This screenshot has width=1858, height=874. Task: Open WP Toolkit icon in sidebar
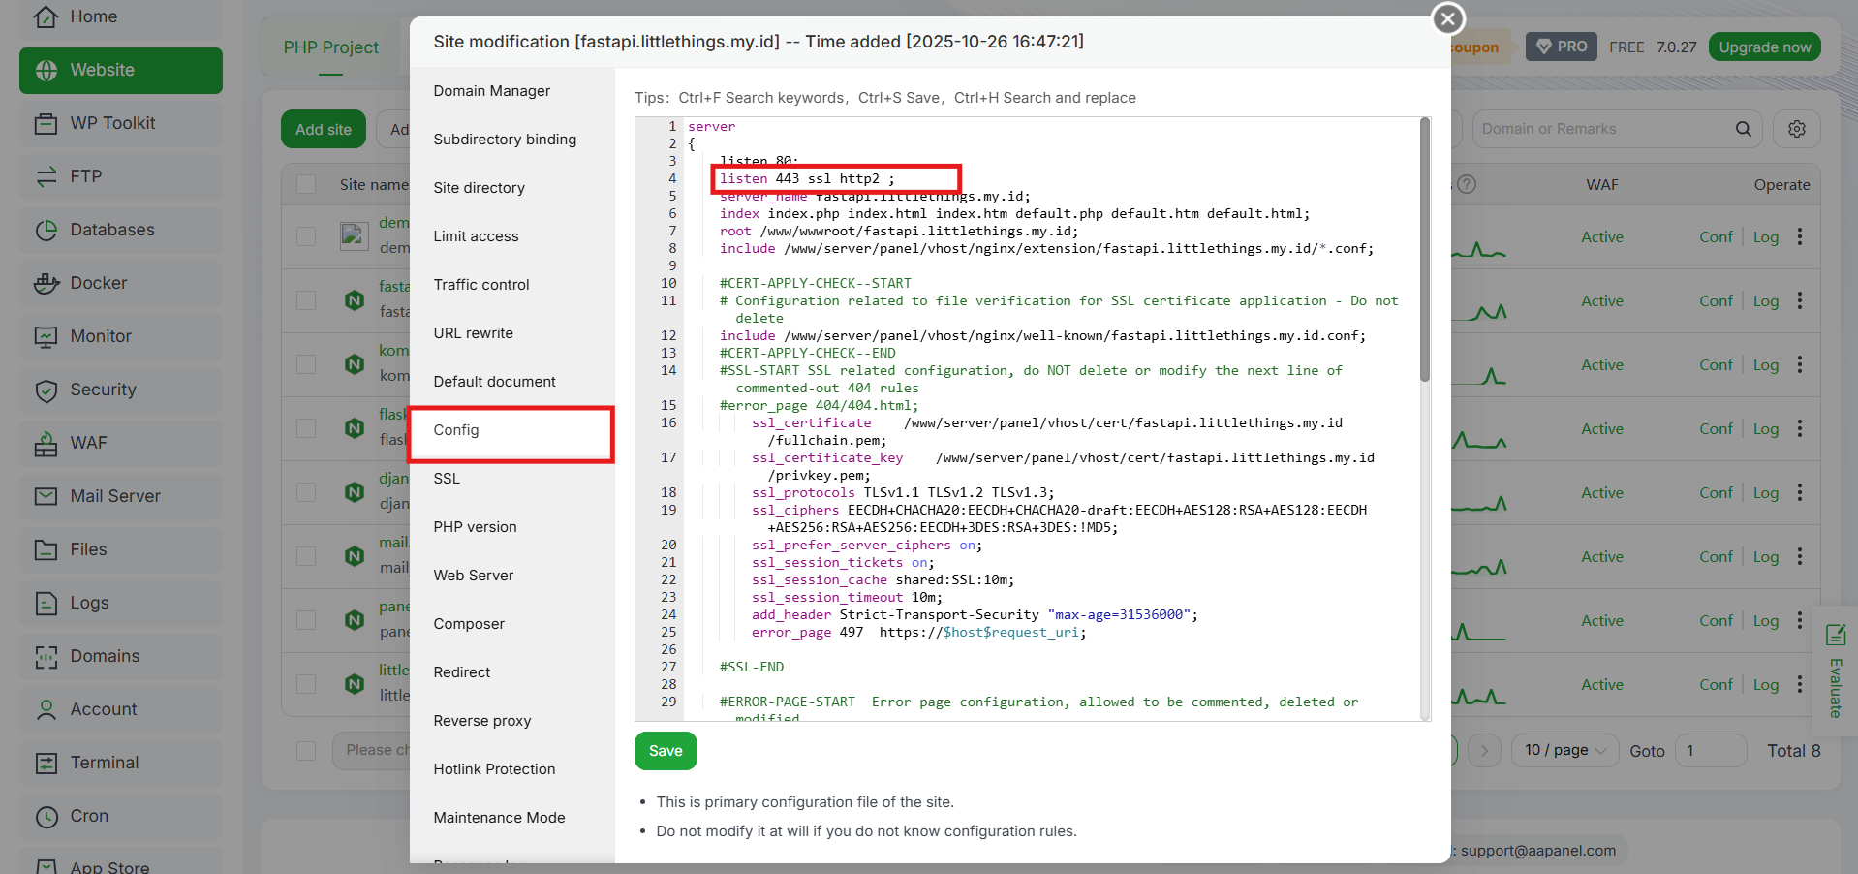(x=46, y=123)
